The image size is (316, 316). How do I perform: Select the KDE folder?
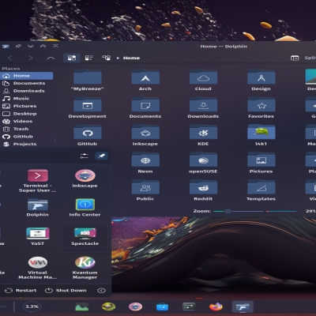tap(203, 135)
